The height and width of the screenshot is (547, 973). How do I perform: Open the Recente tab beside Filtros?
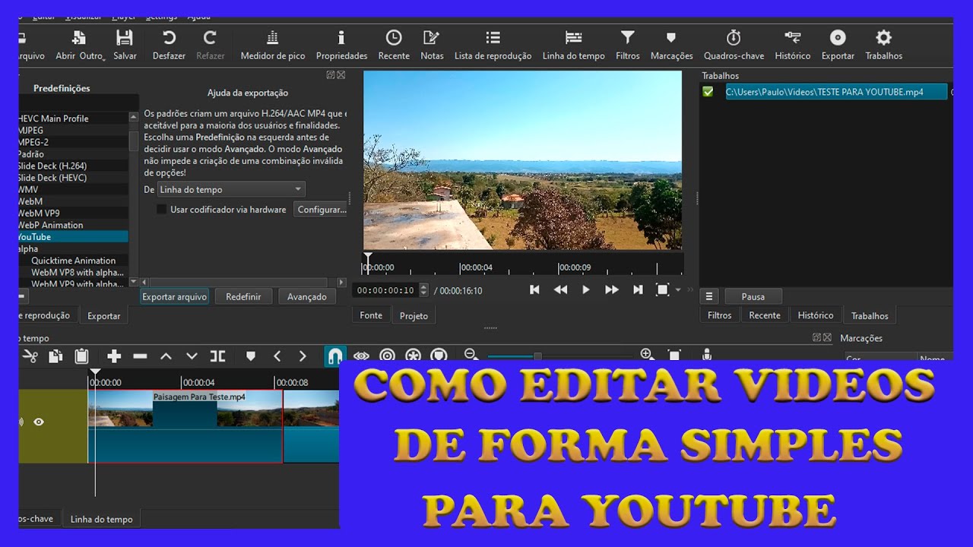[765, 315]
